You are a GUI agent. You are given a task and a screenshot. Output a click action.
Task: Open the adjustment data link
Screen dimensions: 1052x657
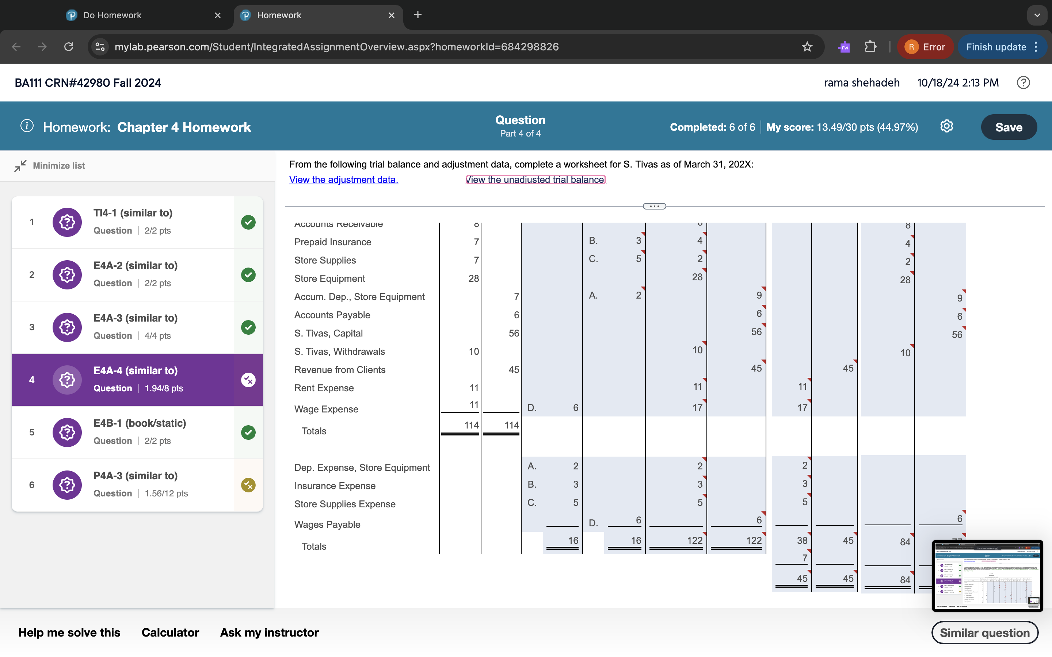coord(343,180)
